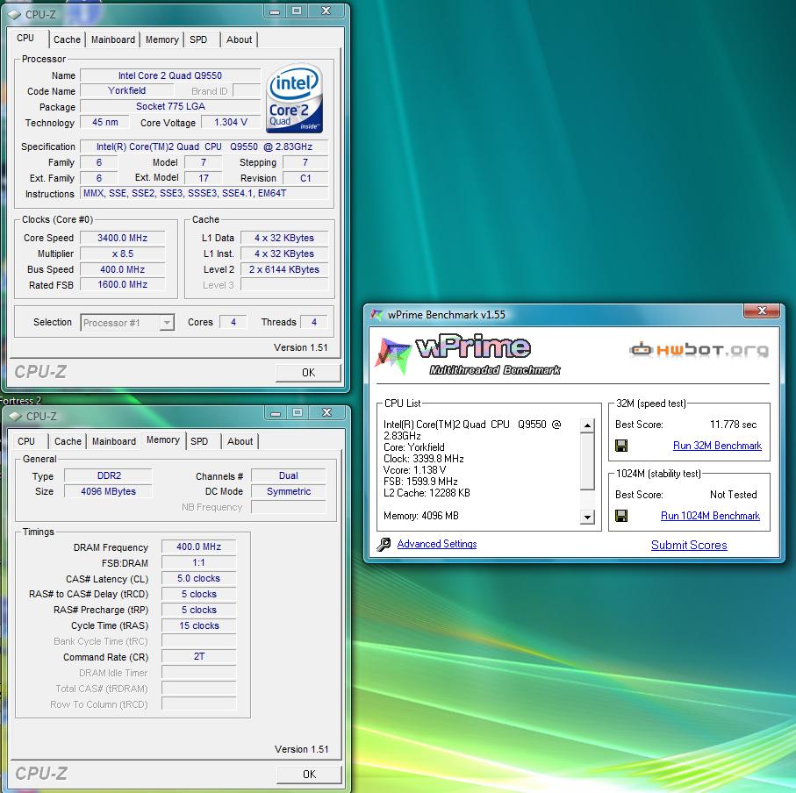Click the DC Mode Symmetric value
Viewport: 796px width, 793px height.
click(289, 491)
